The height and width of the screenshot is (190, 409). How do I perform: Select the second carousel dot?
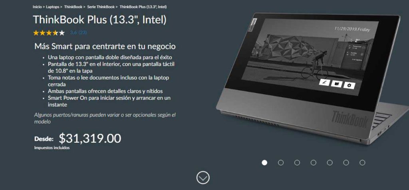coord(281,163)
